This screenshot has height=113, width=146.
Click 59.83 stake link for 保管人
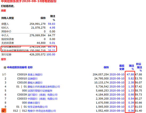[x=51, y=24]
